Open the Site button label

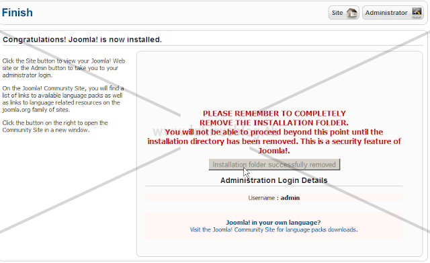click(337, 13)
